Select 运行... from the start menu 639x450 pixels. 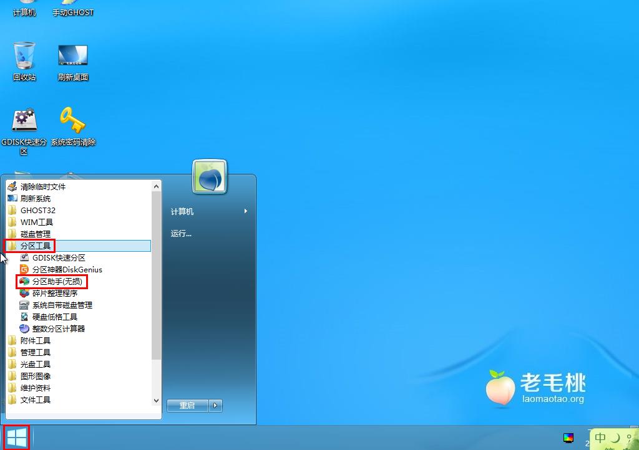coord(182,234)
